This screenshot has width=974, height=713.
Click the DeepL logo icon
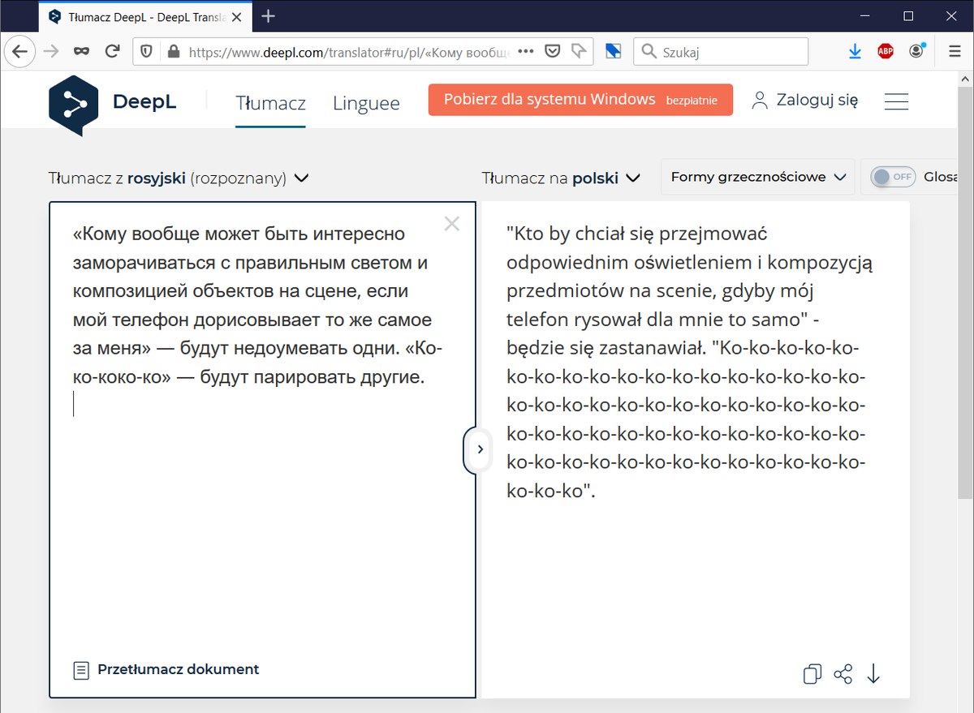(74, 104)
